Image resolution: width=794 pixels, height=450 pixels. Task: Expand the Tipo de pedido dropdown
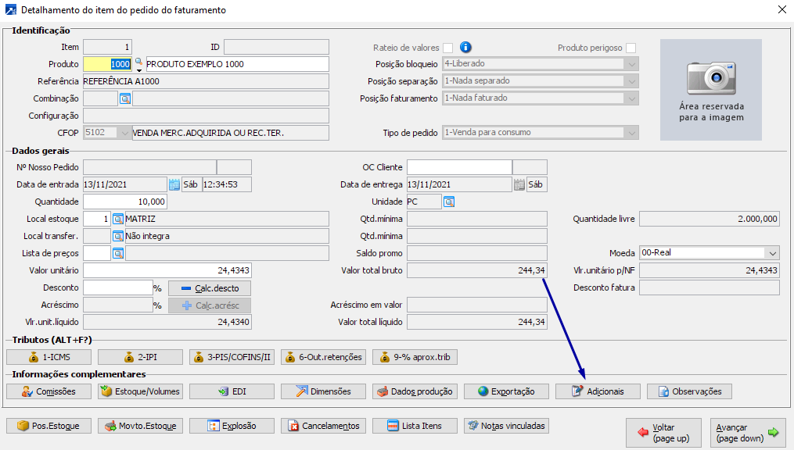pos(631,133)
